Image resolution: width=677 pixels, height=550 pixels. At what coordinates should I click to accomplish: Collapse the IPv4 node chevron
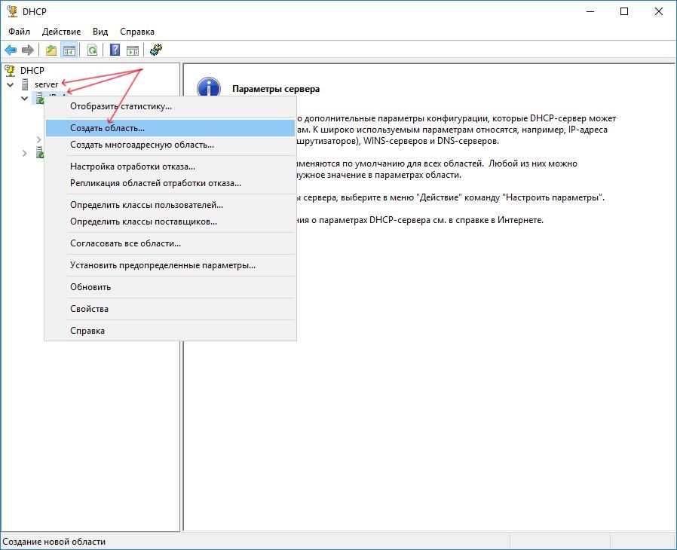24,98
